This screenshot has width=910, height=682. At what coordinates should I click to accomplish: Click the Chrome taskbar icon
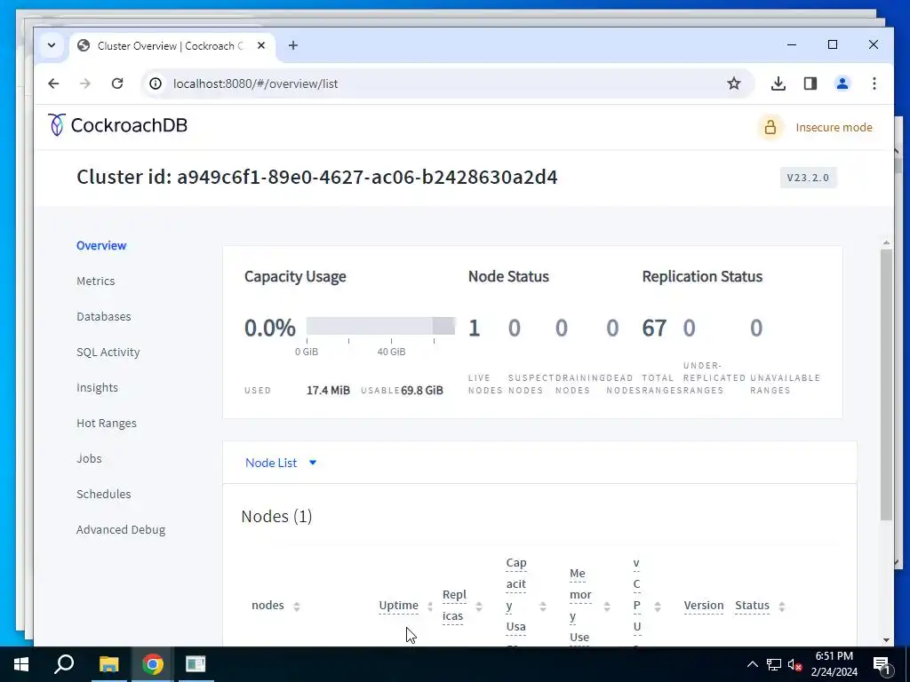tap(153, 664)
